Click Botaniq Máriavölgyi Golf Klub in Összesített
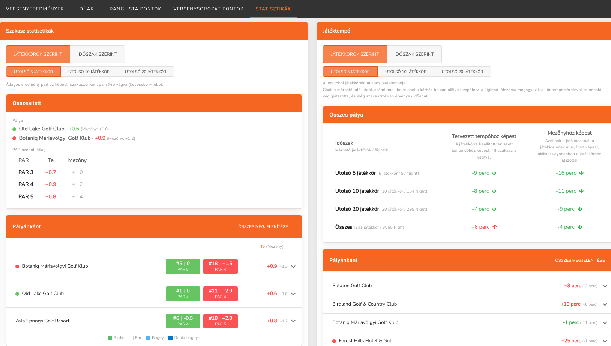The height and width of the screenshot is (346, 611). tap(55, 138)
